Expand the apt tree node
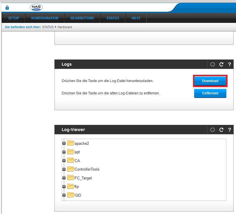 [x=64, y=152]
